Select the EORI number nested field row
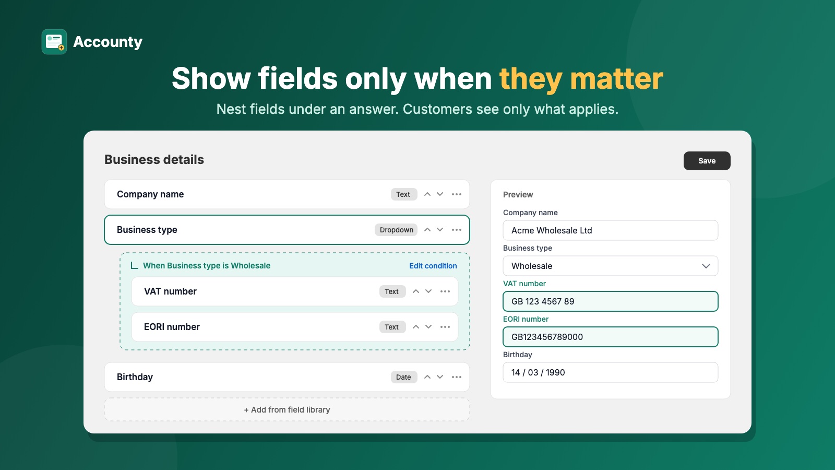 point(295,327)
